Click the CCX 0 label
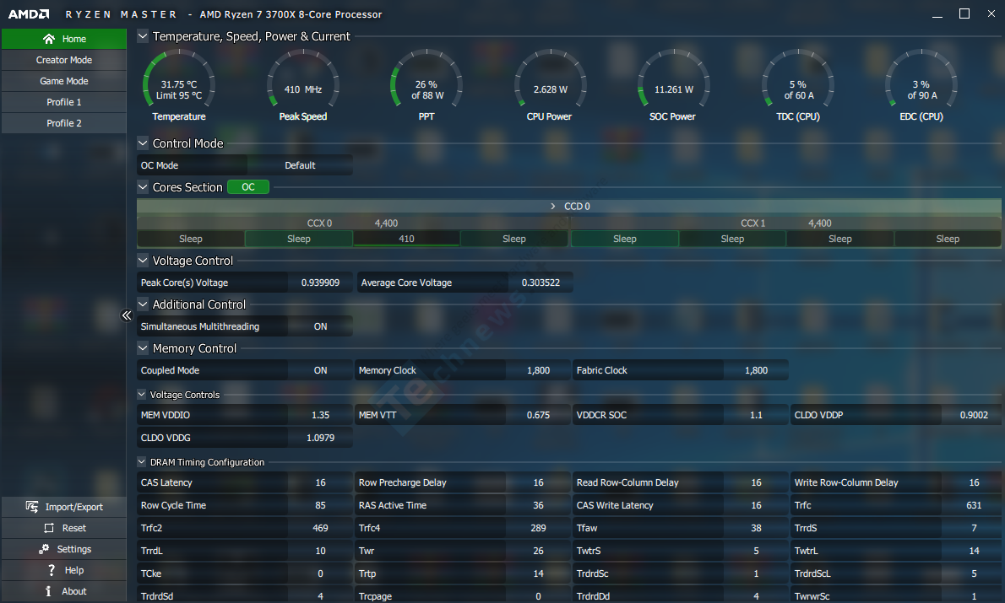Viewport: 1005px width, 603px height. pyautogui.click(x=319, y=223)
